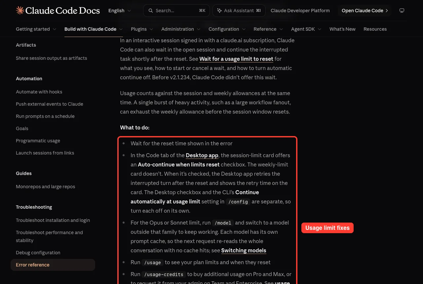Viewport: 423px width, 284px height.
Task: Follow the Wait for a usage limit to reset link
Action: (236, 59)
